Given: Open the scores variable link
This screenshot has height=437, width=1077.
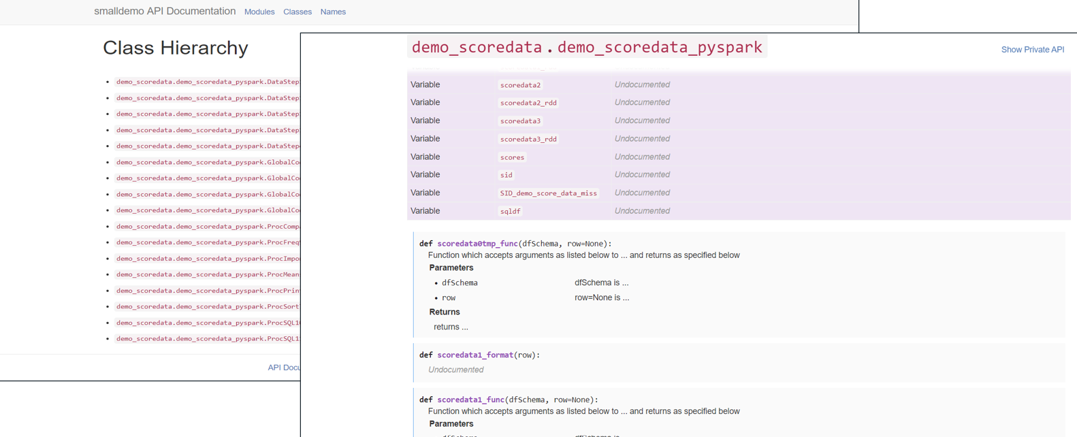Looking at the screenshot, I should [x=512, y=157].
